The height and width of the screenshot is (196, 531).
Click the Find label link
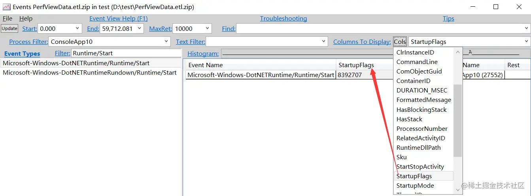point(229,29)
